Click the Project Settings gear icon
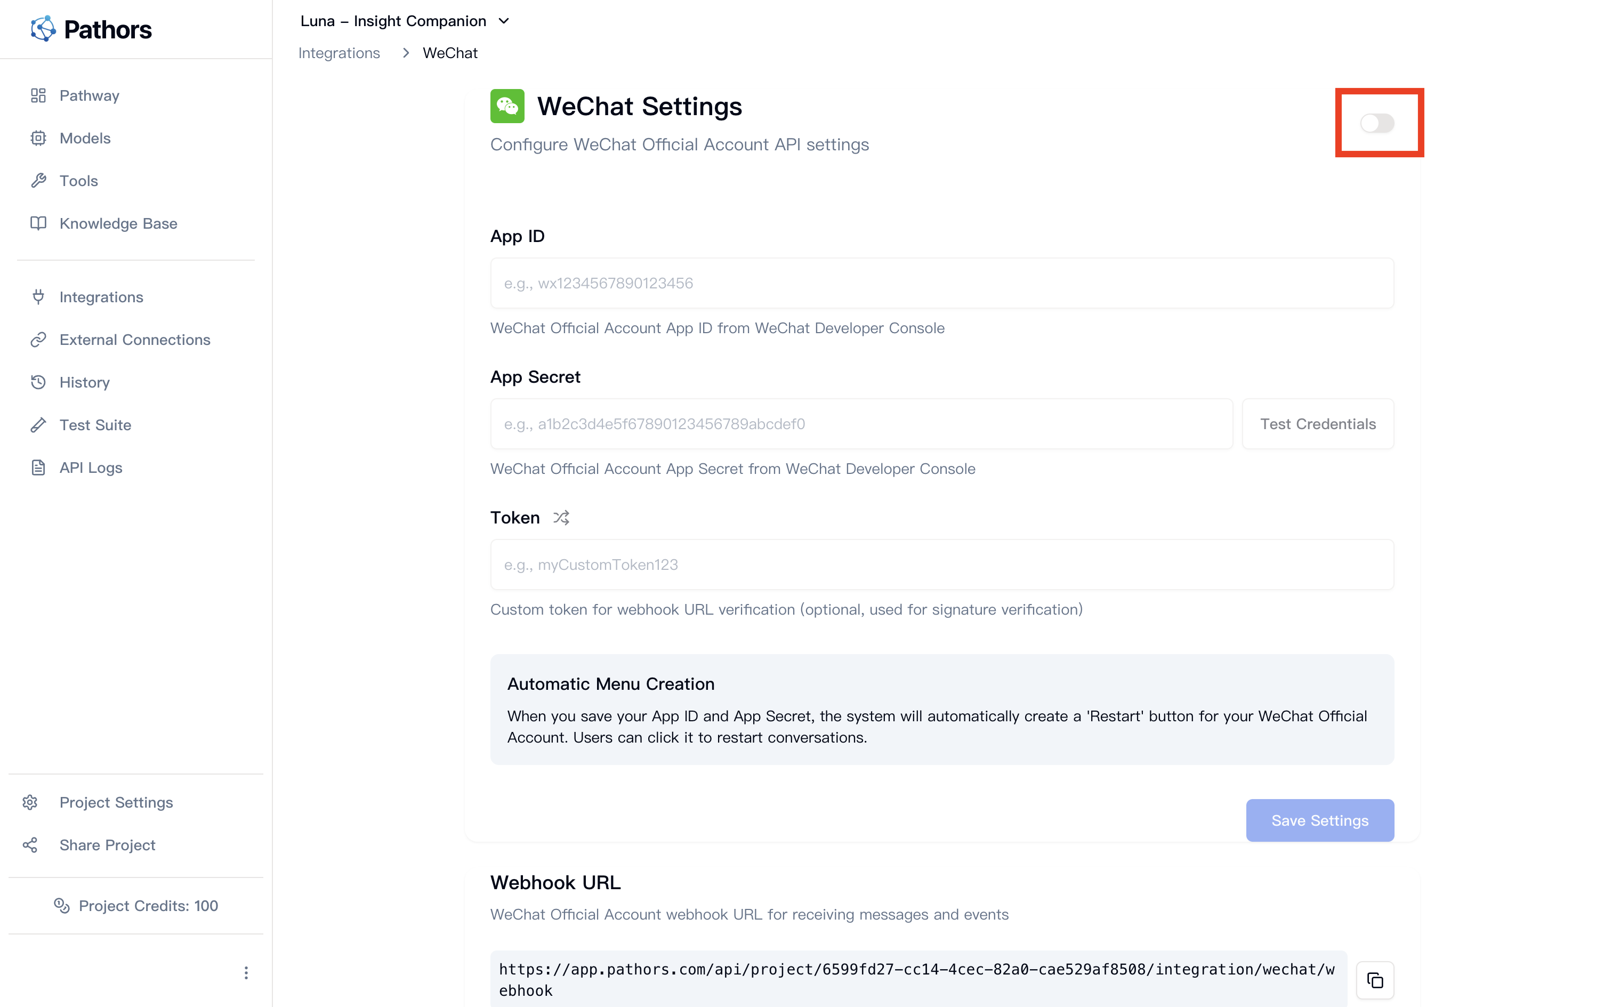The image size is (1612, 1007). (x=30, y=802)
